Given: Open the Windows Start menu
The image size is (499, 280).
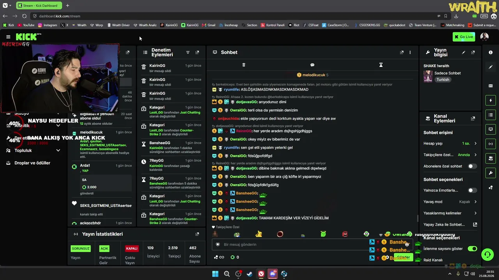Looking at the screenshot, I should pyautogui.click(x=215, y=274).
